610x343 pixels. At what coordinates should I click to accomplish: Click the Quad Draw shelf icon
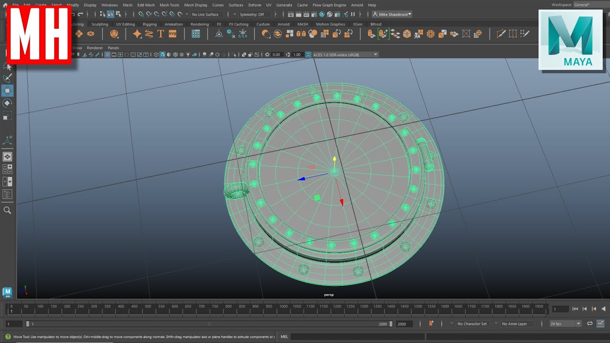click(525, 34)
